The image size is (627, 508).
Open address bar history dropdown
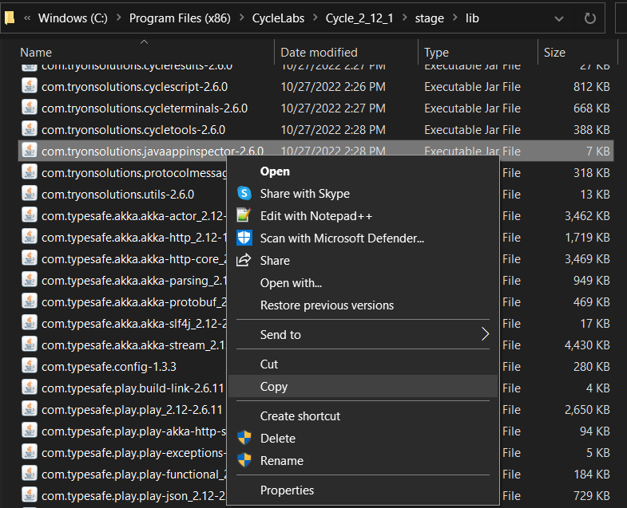pos(559,18)
